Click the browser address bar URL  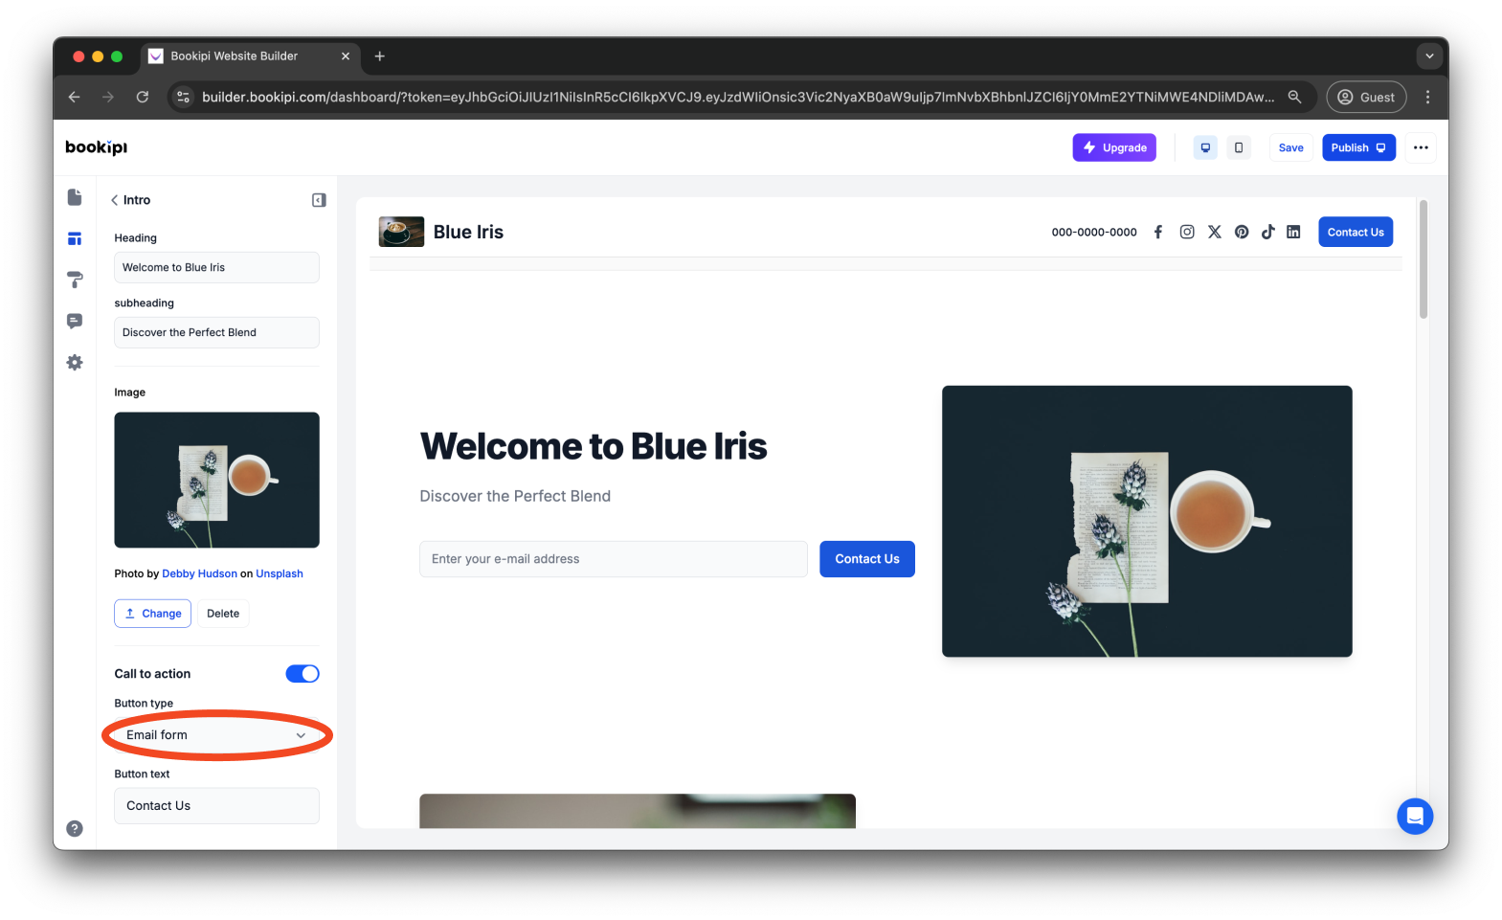point(738,97)
